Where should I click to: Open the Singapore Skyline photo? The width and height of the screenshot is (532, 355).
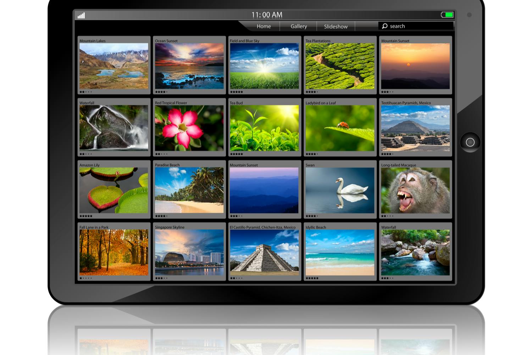coord(189,252)
